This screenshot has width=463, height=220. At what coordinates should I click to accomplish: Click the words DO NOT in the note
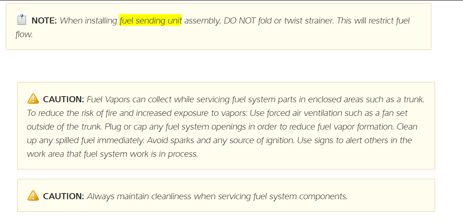[x=240, y=20]
